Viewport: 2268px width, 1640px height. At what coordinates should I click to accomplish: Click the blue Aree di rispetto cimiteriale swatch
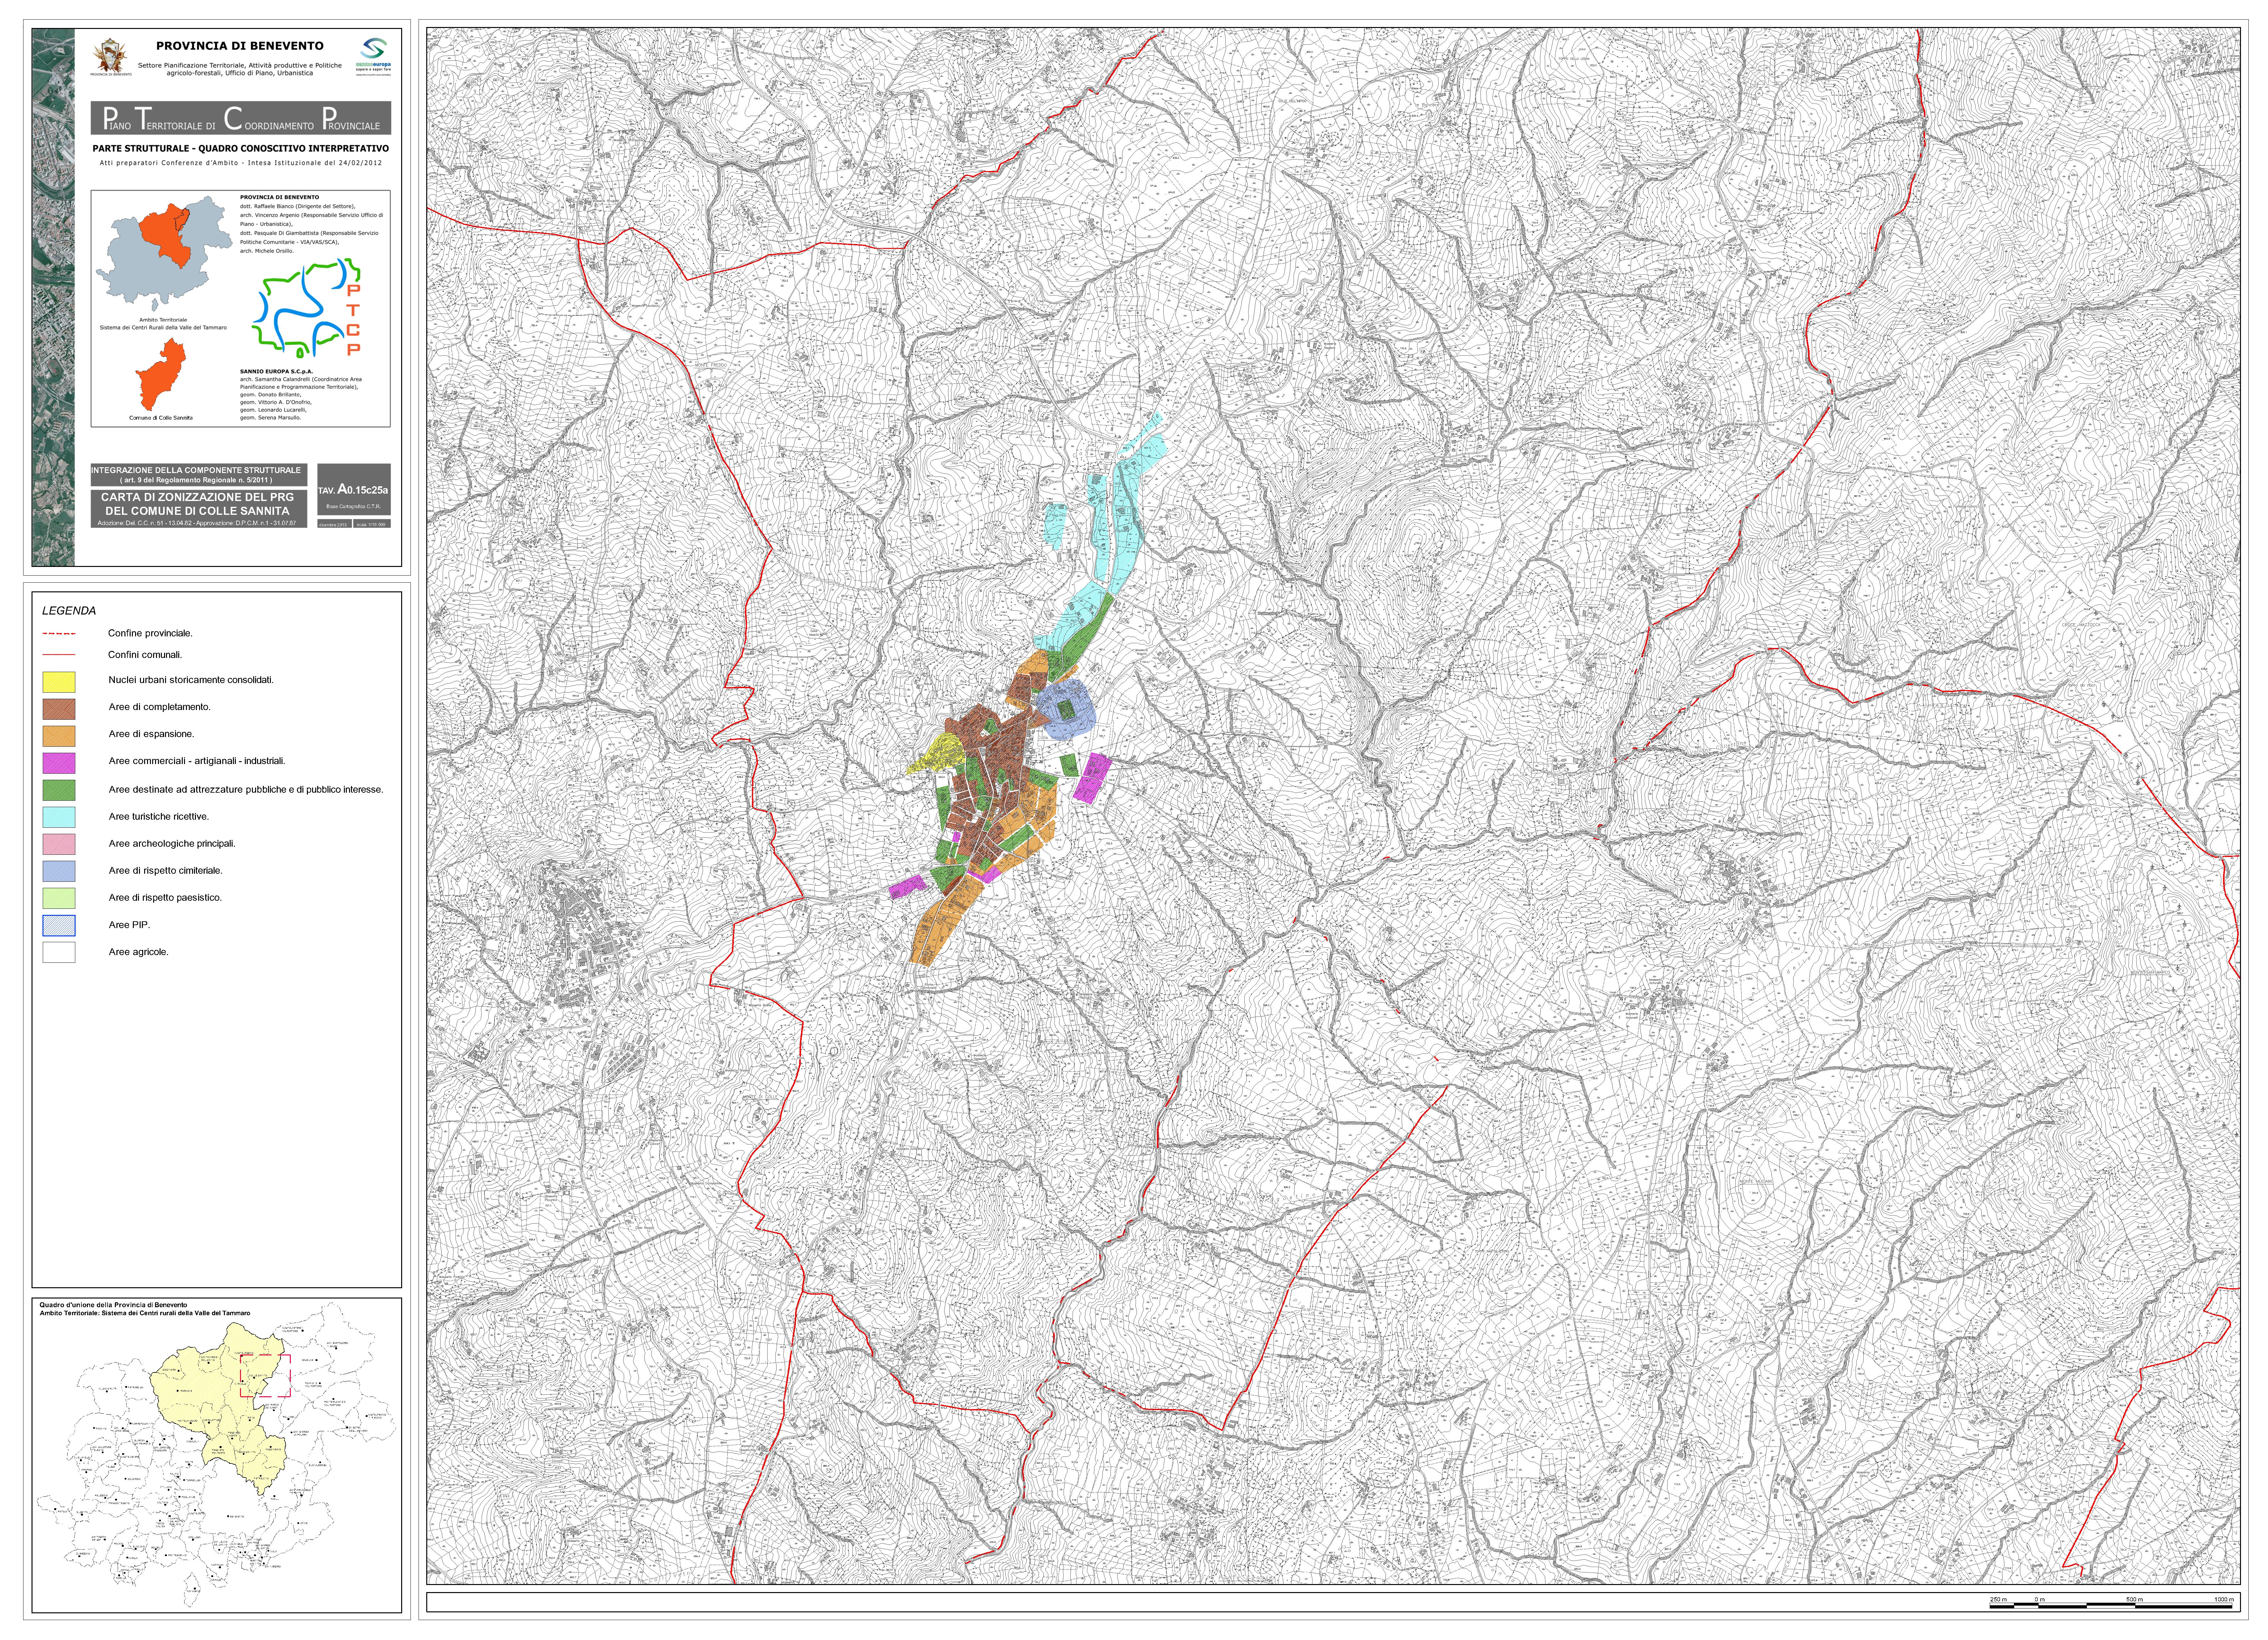tap(59, 871)
